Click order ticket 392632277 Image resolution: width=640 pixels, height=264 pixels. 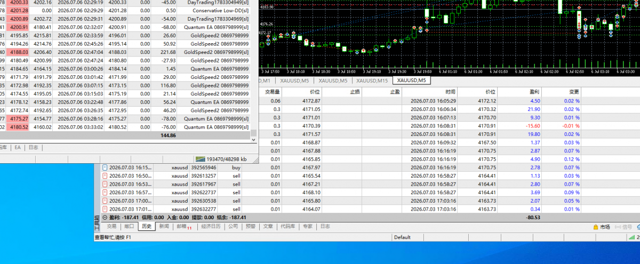[204, 209]
